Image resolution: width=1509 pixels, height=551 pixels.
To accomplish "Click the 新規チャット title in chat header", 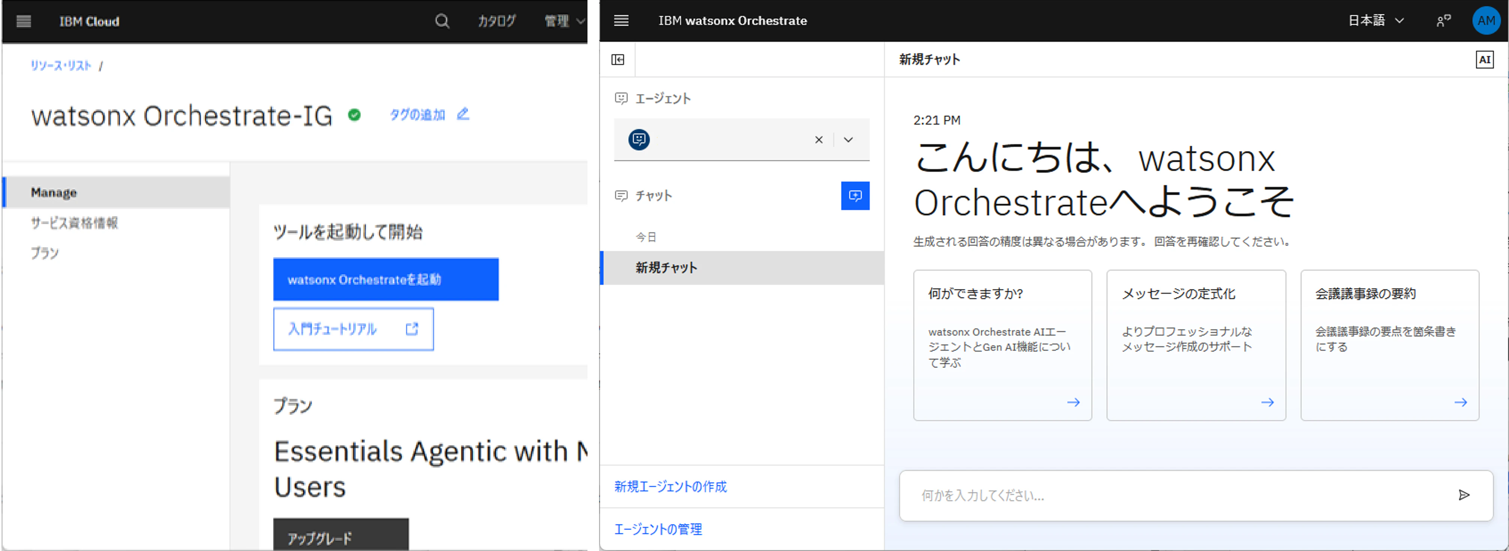I will [930, 59].
